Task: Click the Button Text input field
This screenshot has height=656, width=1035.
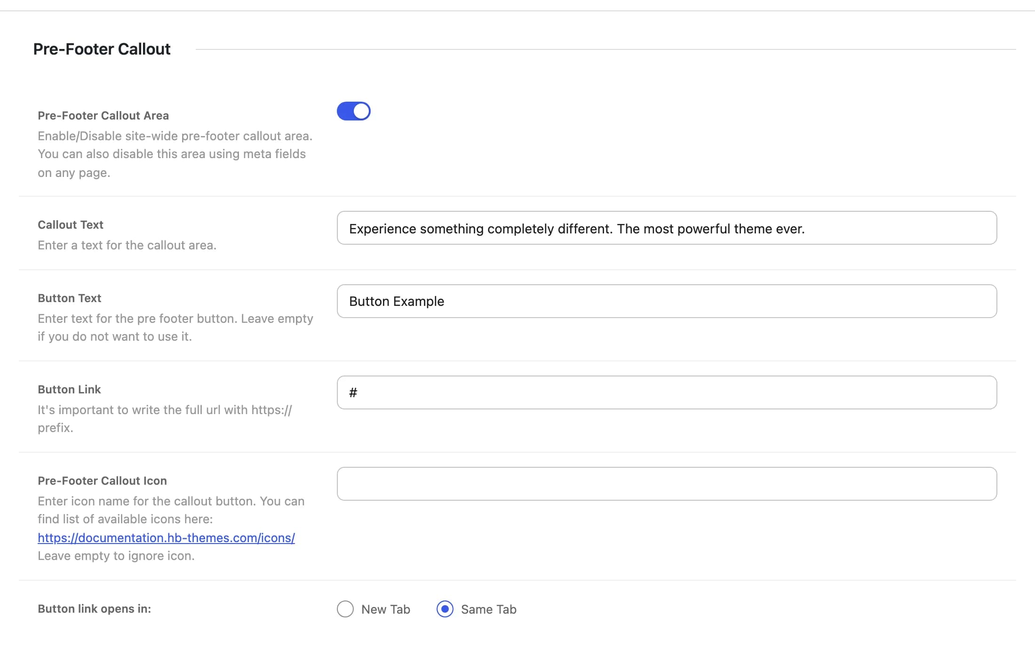Action: 667,301
